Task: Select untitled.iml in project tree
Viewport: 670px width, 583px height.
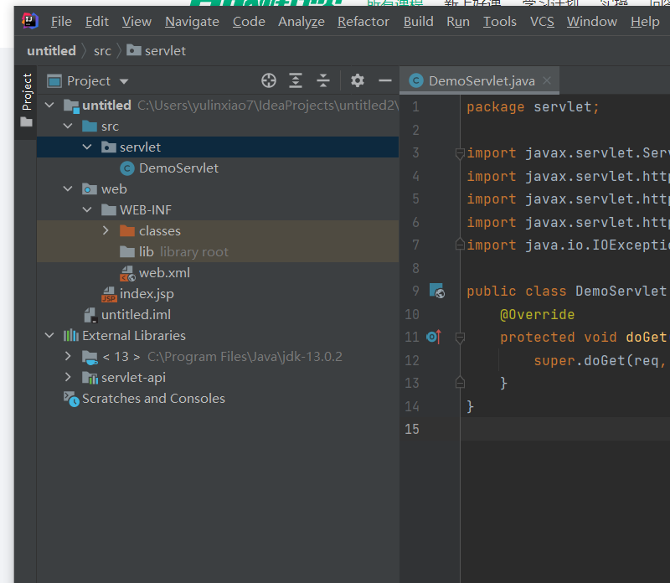Action: (x=136, y=315)
